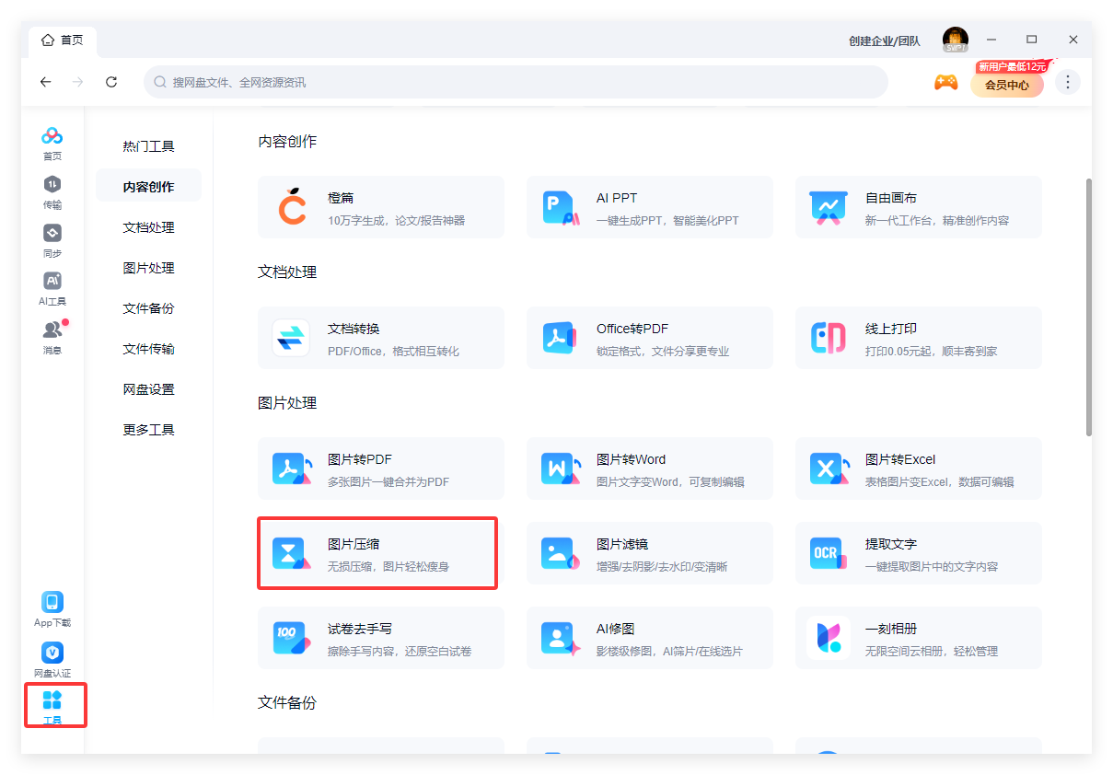
Task: Click the 一刻相册 tool icon
Action: 828,638
